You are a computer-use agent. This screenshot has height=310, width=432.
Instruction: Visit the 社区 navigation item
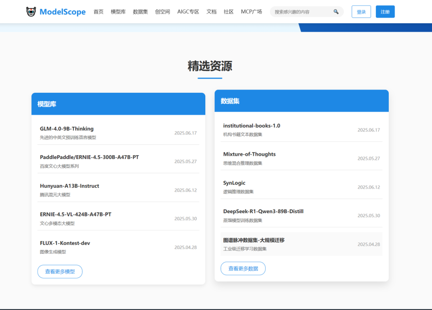228,12
